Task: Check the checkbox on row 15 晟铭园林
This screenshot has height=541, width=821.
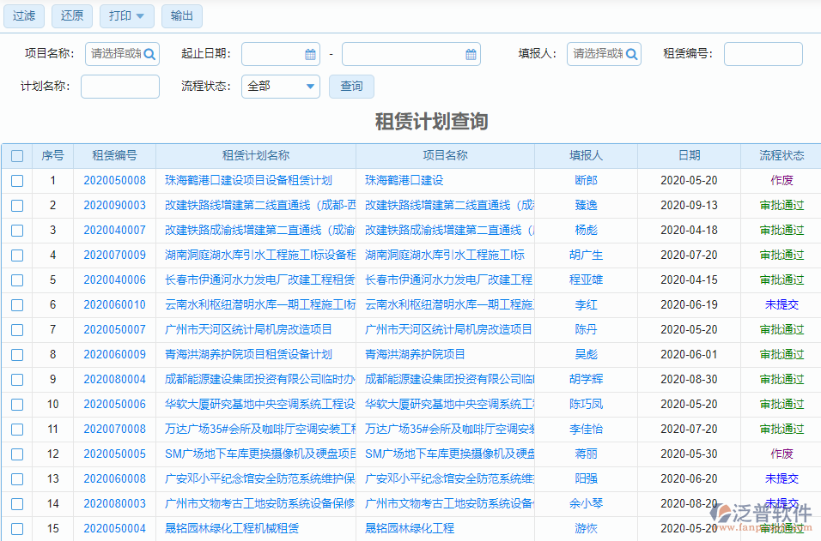Action: (17, 529)
